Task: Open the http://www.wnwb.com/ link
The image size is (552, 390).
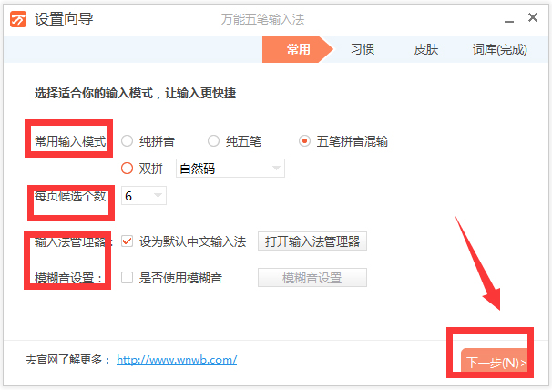Action: [x=177, y=360]
